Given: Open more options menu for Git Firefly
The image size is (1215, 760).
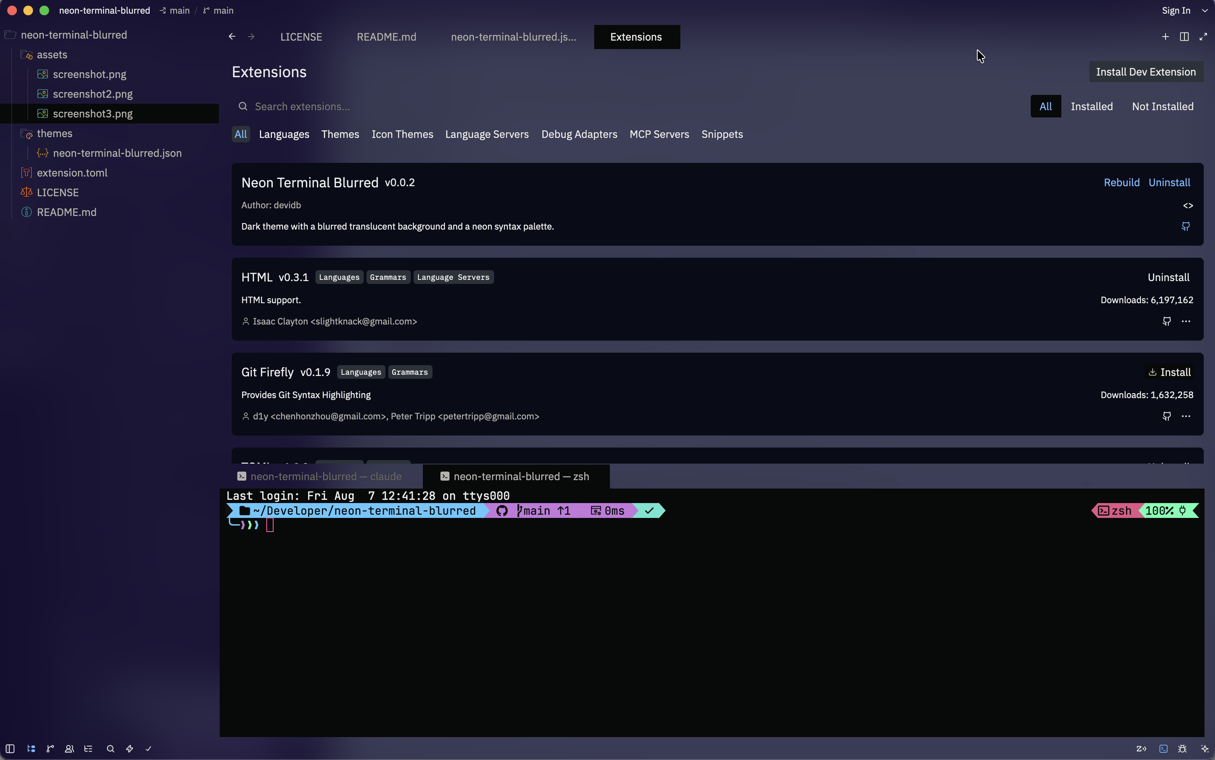Looking at the screenshot, I should click(x=1186, y=416).
